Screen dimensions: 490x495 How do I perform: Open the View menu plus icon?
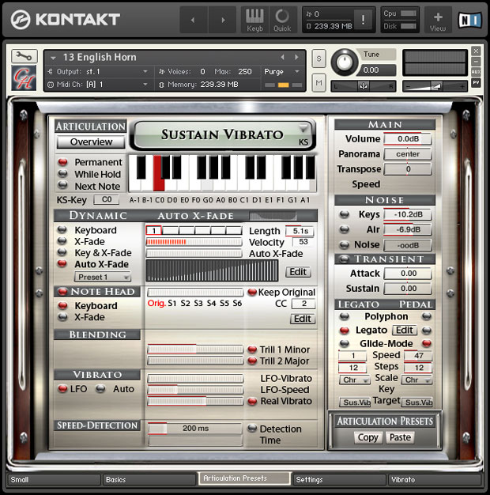tap(438, 19)
